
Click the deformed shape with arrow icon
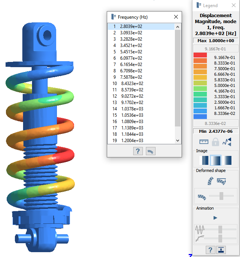click(x=222, y=181)
